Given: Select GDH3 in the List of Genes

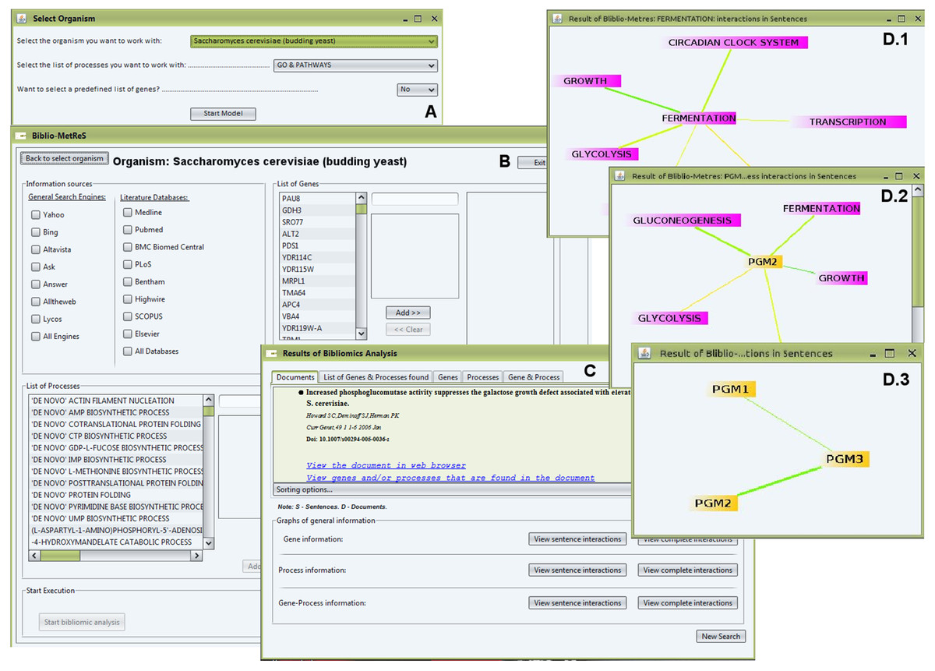Looking at the screenshot, I should point(317,210).
